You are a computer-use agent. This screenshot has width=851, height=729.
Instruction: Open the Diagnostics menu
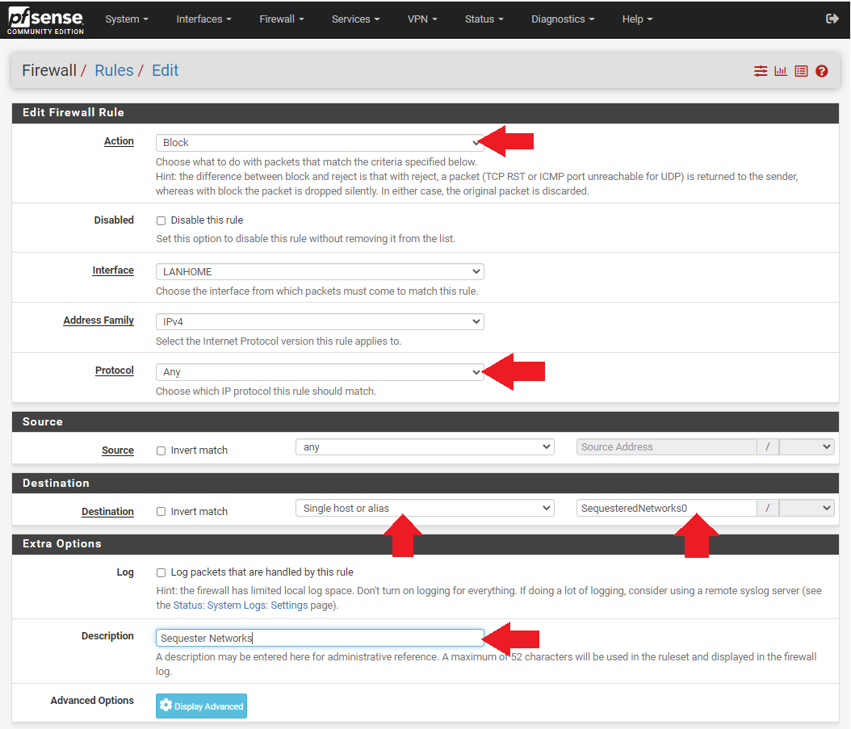click(x=563, y=19)
